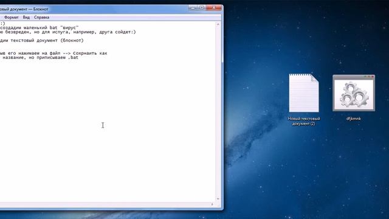The height and width of the screenshot is (219, 389).
Task: Maximize the Notepad window
Action: [x=202, y=8]
